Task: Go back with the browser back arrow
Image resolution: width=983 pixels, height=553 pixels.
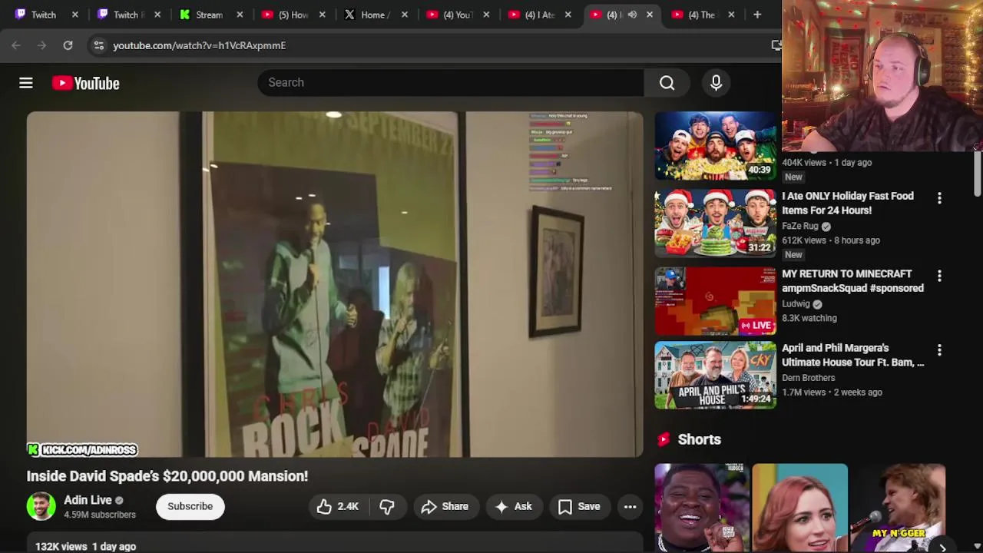Action: pos(16,45)
